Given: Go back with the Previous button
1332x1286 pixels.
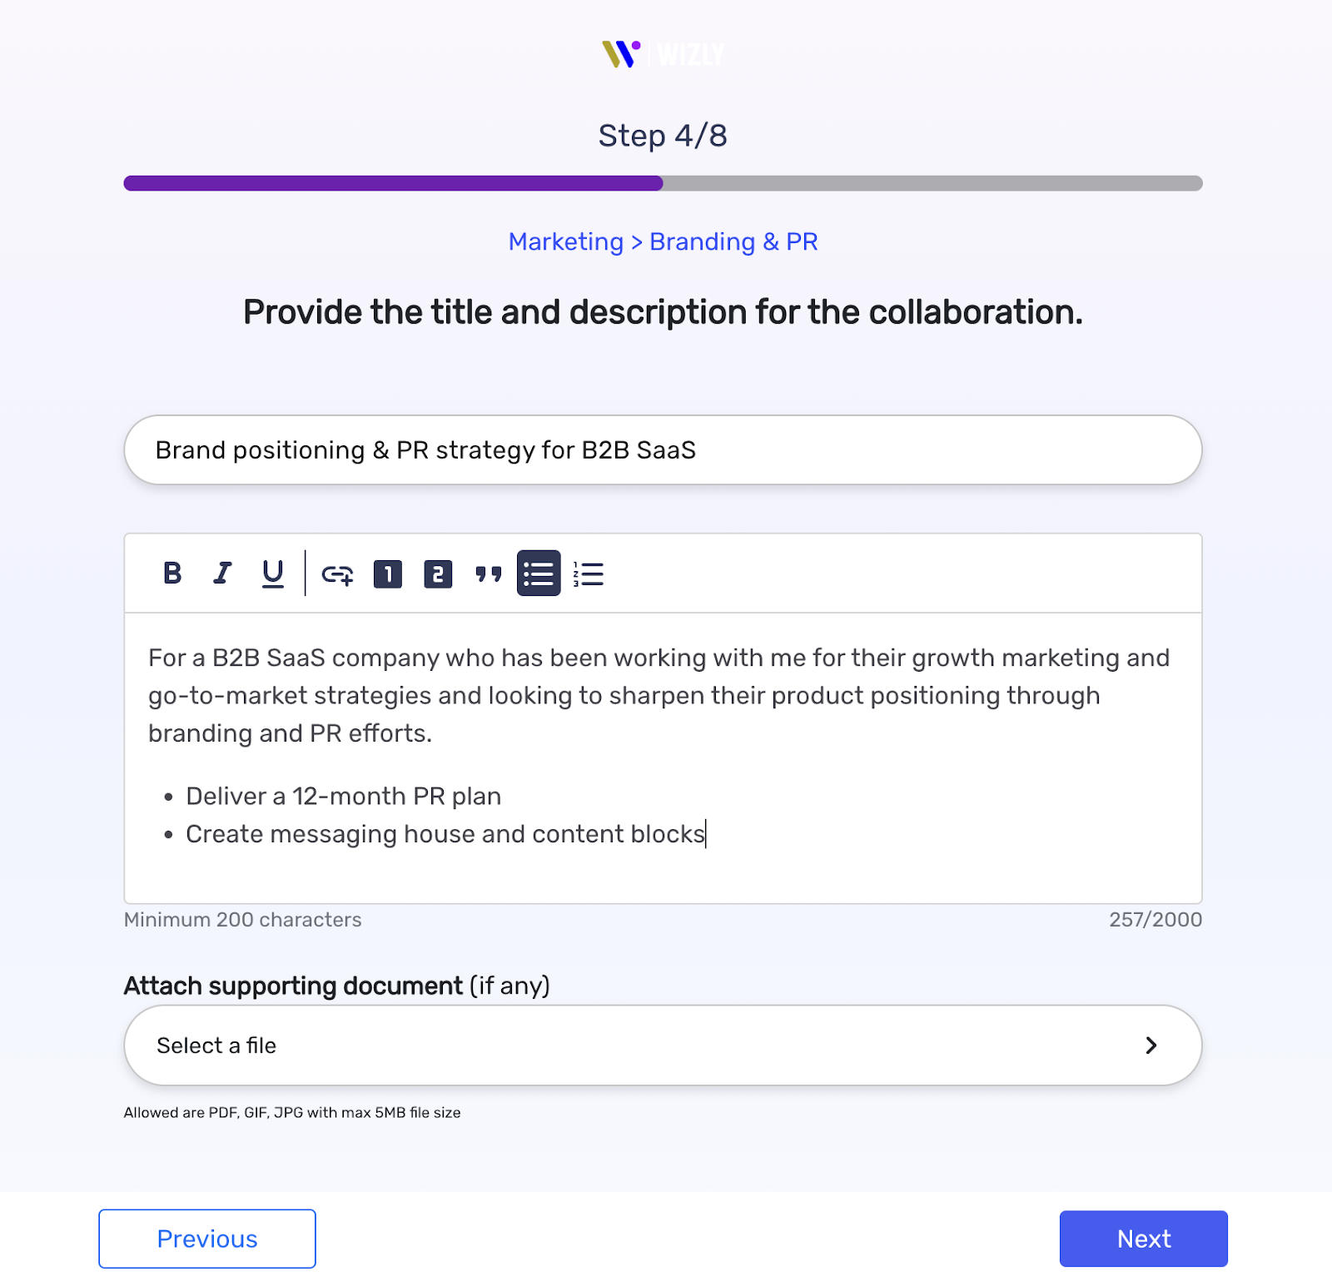Looking at the screenshot, I should (207, 1239).
